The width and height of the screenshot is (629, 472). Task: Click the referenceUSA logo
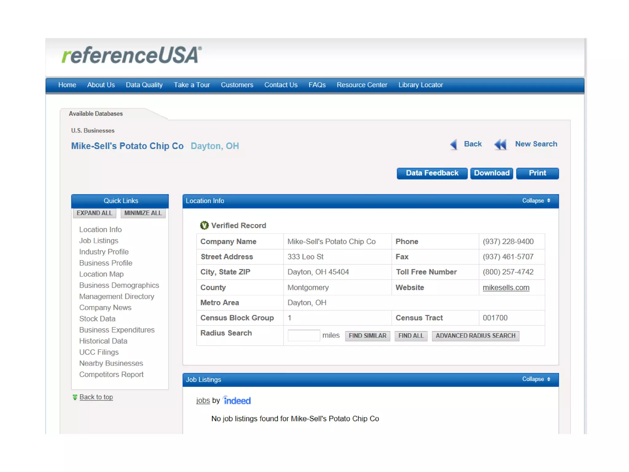coord(131,55)
